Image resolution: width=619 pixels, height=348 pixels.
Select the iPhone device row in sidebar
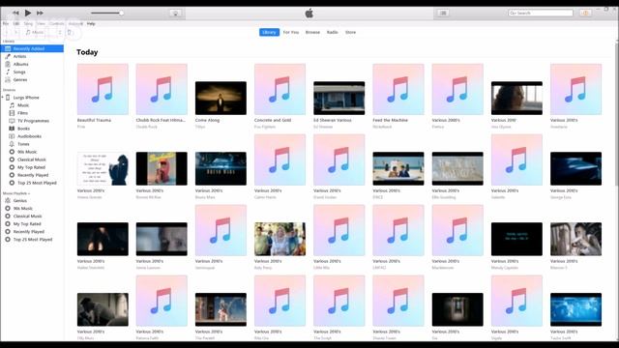pos(32,98)
